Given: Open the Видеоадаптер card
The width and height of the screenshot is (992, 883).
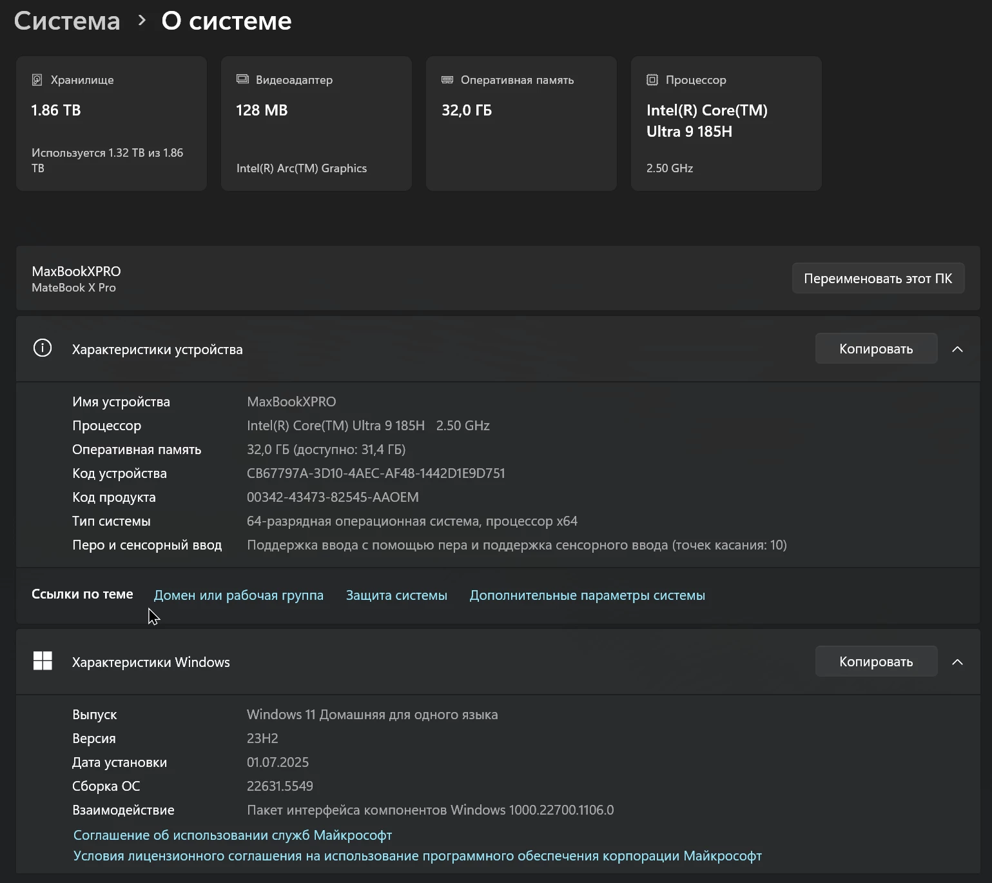Looking at the screenshot, I should pos(316,123).
